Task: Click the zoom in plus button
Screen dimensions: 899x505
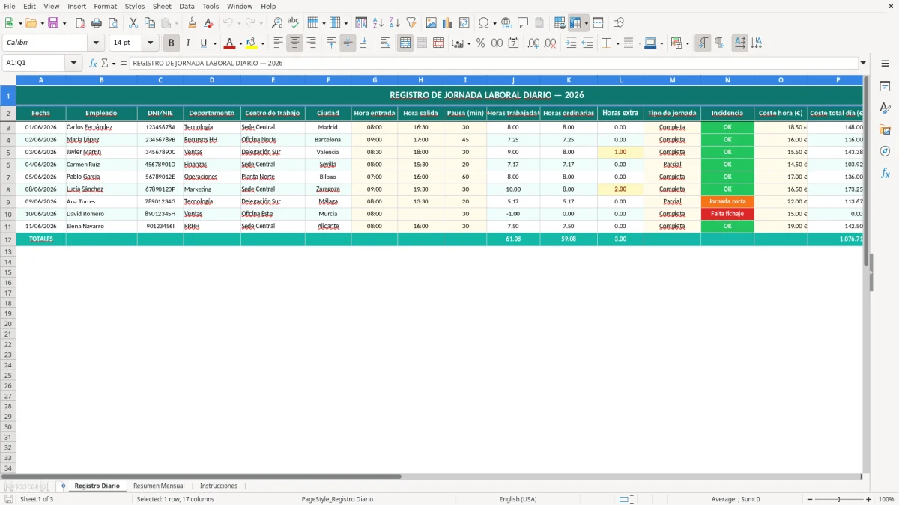Action: pyautogui.click(x=869, y=499)
